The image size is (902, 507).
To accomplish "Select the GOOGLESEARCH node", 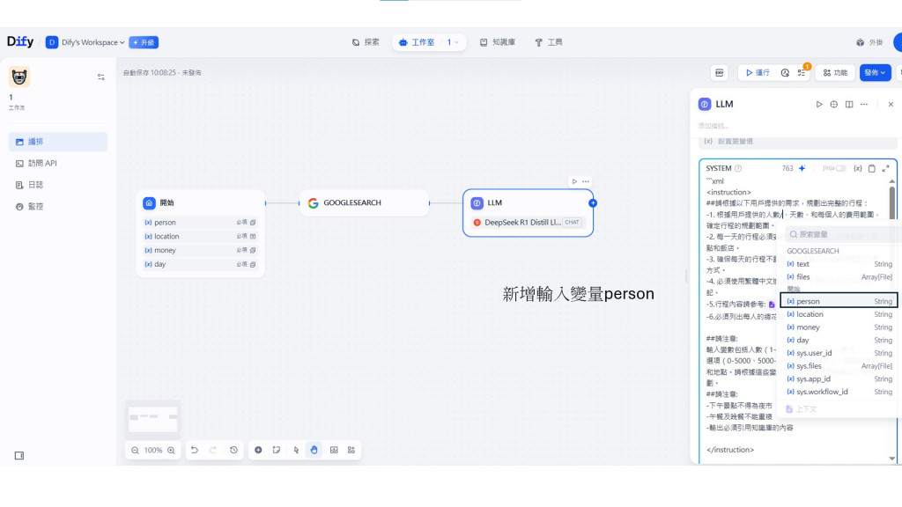I will pos(364,203).
